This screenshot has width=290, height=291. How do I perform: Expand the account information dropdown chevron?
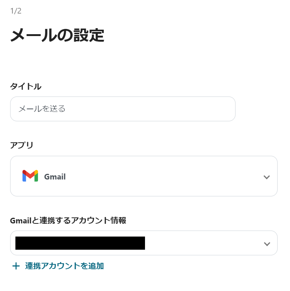tap(267, 244)
